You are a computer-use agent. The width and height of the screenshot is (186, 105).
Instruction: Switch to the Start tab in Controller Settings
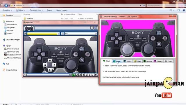point(106,61)
